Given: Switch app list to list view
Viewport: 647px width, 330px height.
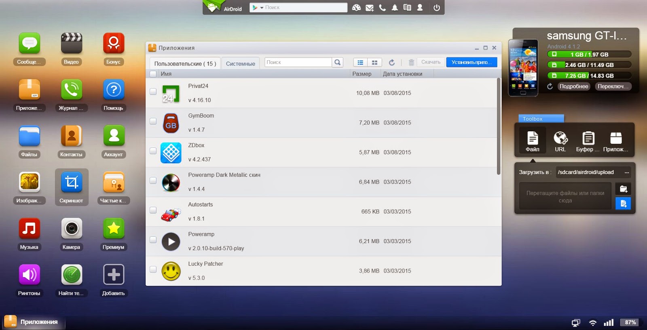Looking at the screenshot, I should point(360,63).
